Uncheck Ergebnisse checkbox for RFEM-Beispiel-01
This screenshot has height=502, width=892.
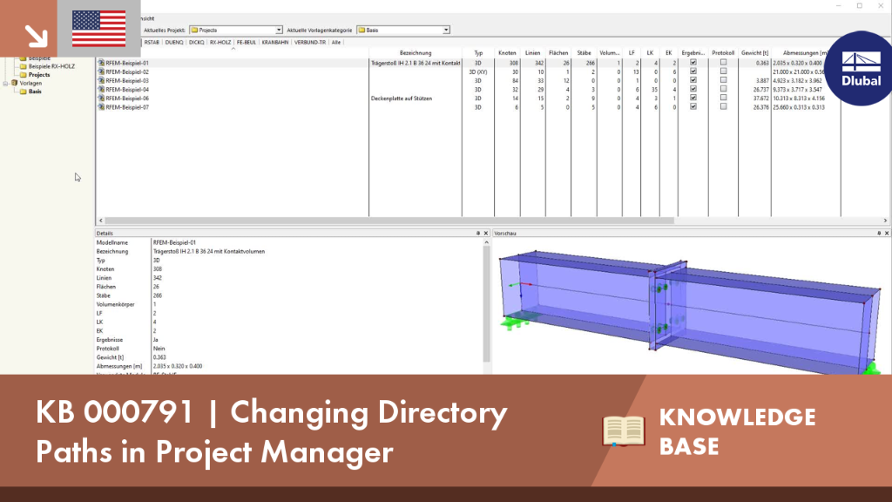693,63
